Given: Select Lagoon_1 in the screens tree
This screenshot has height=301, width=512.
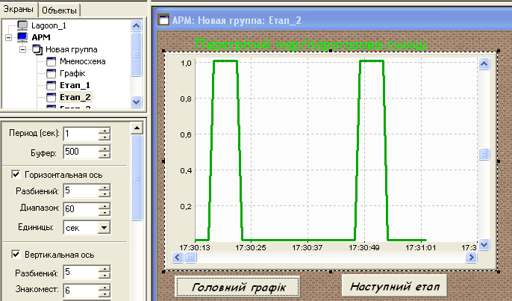Looking at the screenshot, I should tap(49, 25).
